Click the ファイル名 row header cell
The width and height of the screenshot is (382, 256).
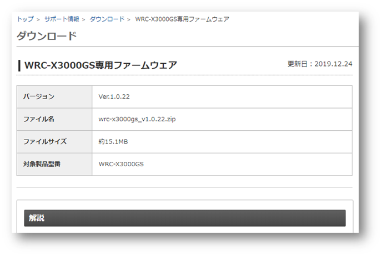click(x=54, y=119)
